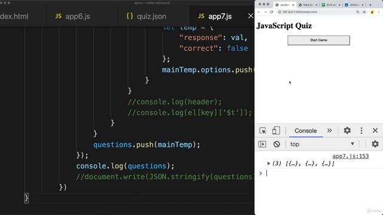Viewport: 383px width, 215px height.
Task: Activate the inspect element picker icon
Action: [263, 131]
